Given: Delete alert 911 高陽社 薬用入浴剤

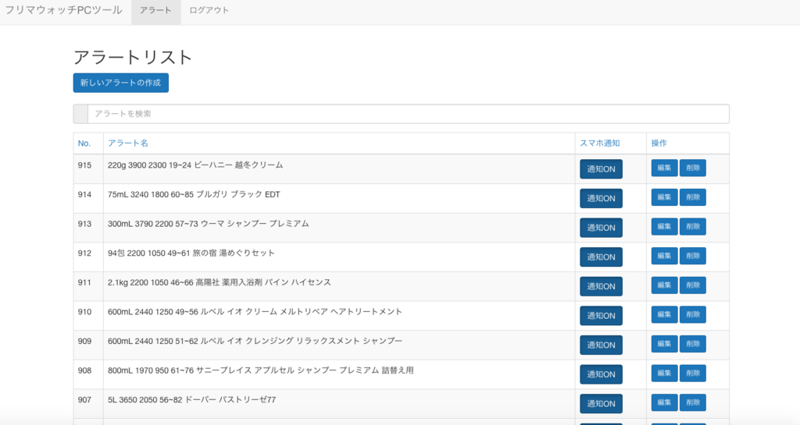Looking at the screenshot, I should coord(693,285).
